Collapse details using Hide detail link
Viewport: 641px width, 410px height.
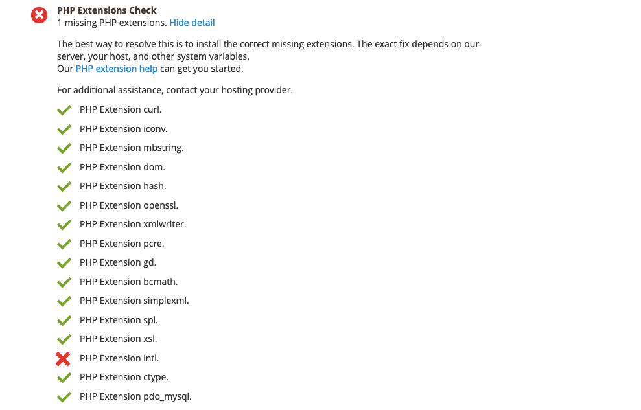[192, 23]
